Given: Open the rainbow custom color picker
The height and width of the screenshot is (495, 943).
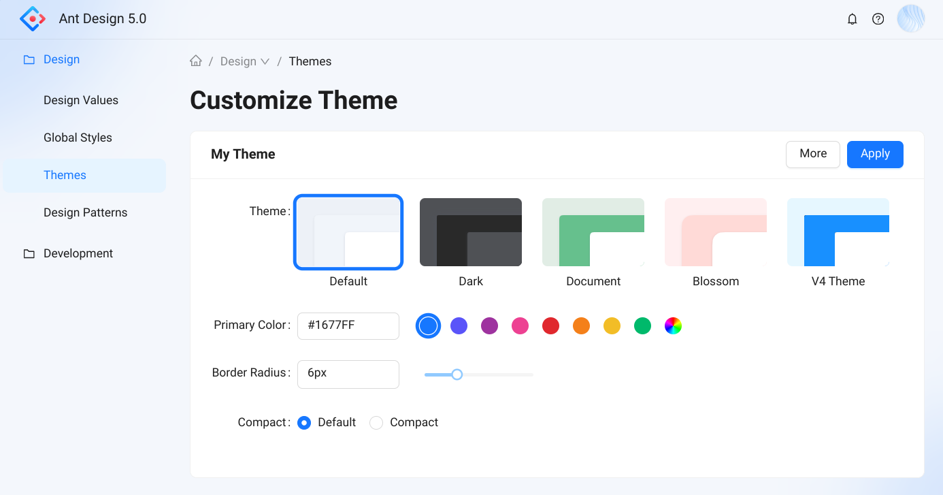Looking at the screenshot, I should click(x=674, y=326).
